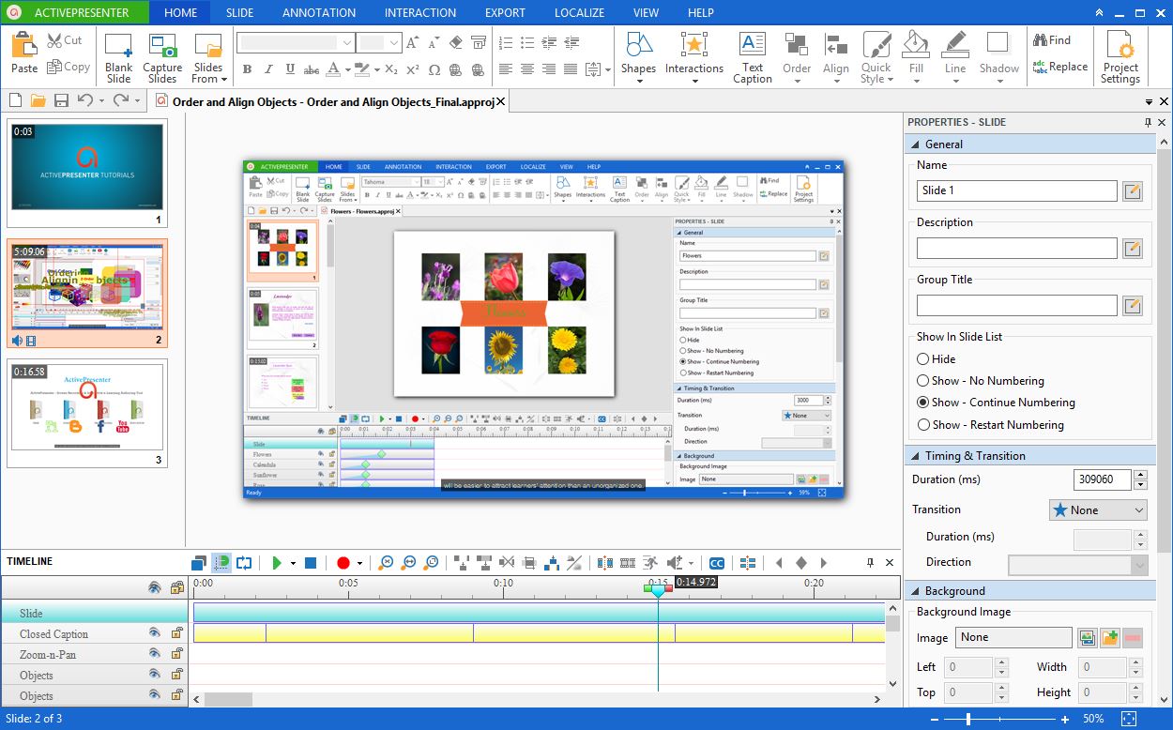Switch to the EXPORT ribbon tab
Screen dimensions: 1173x730
click(505, 13)
